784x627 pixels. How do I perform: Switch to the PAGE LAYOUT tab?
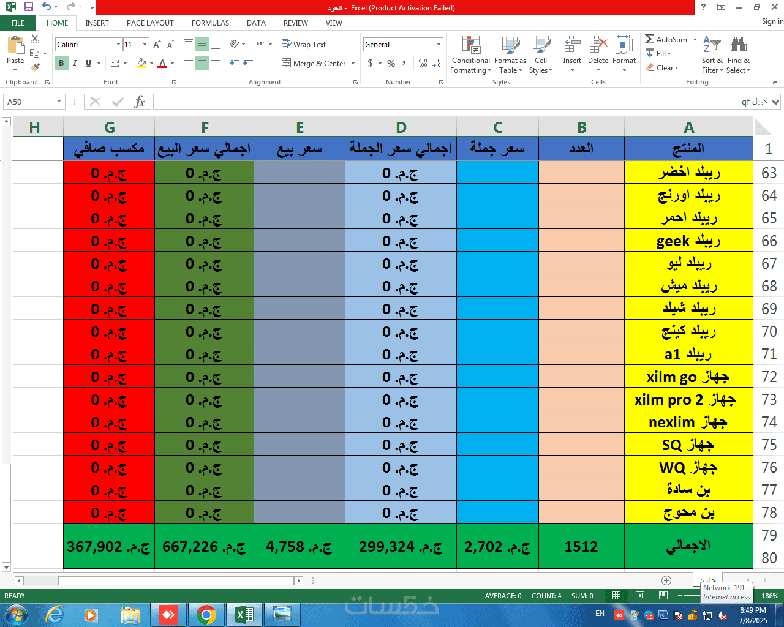[150, 23]
